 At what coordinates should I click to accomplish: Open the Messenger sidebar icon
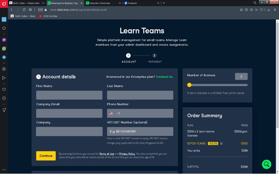[4, 40]
